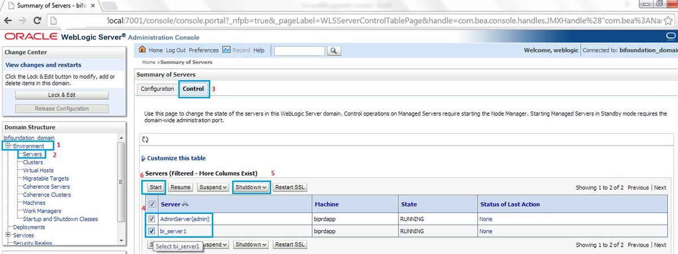Open Clusters in Domain Structure tree
This screenshot has height=254, width=678.
click(33, 162)
